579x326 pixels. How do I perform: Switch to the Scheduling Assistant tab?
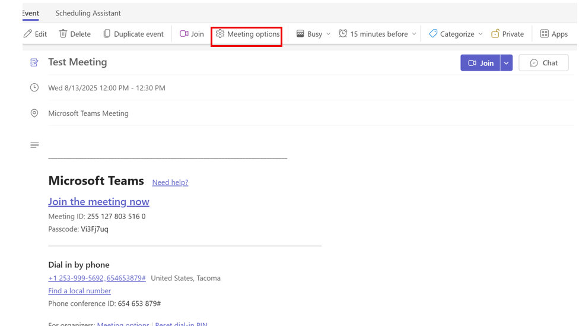coord(88,13)
